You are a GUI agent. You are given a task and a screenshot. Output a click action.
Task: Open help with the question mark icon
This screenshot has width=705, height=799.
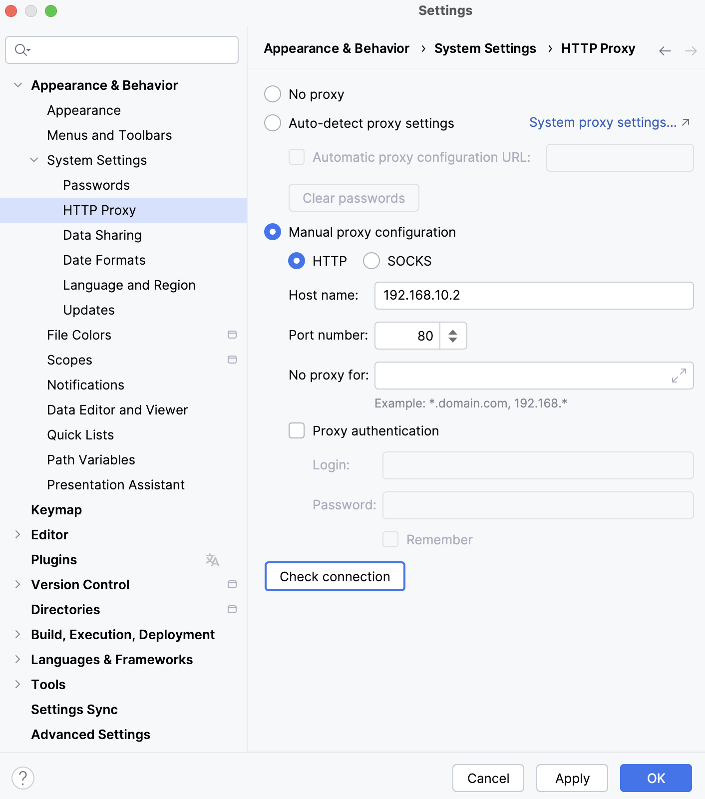(23, 778)
